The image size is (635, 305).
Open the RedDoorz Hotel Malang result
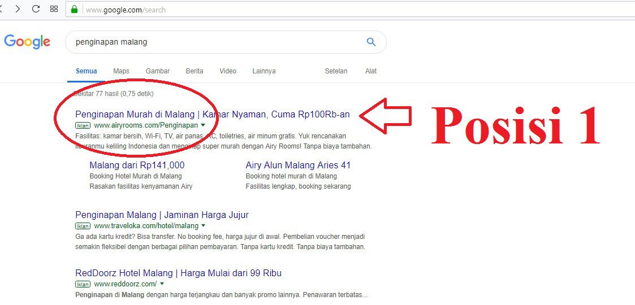[178, 273]
